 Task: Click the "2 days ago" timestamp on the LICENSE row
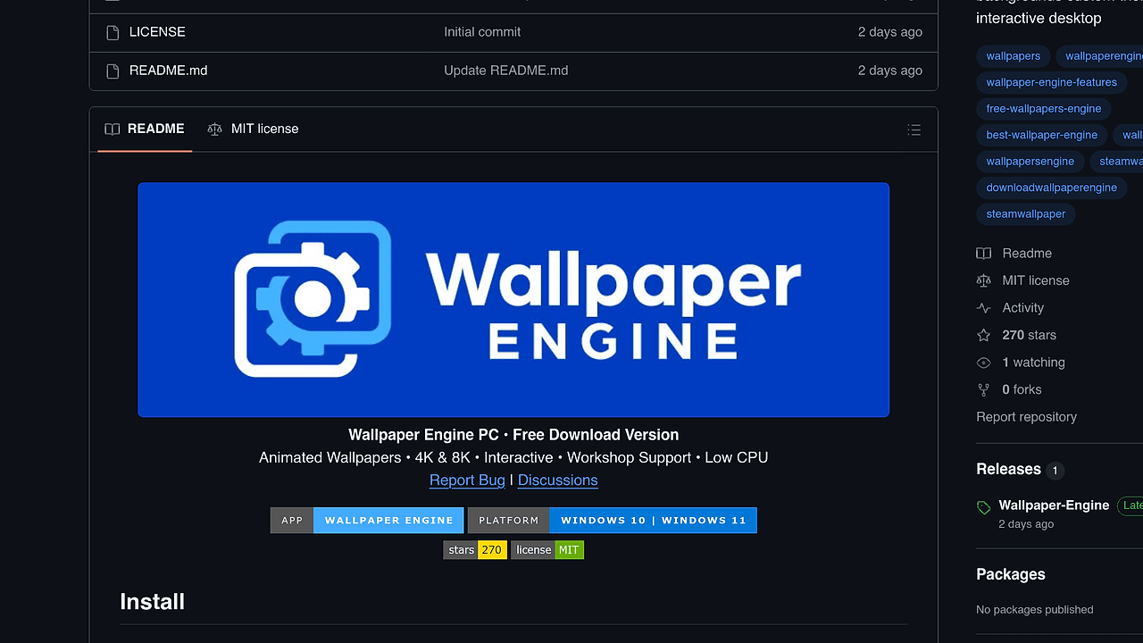(890, 32)
